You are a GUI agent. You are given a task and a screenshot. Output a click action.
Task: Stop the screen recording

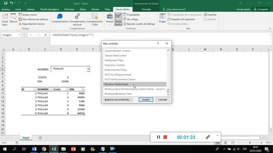(165, 137)
